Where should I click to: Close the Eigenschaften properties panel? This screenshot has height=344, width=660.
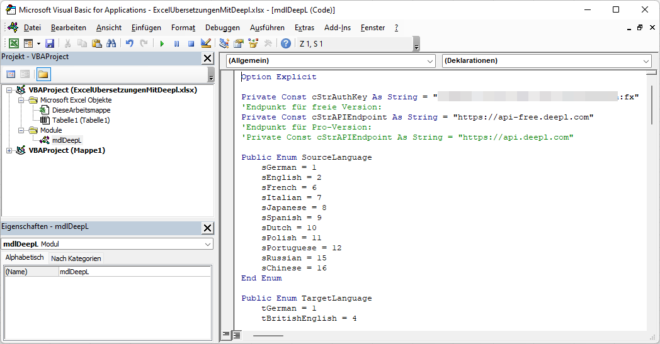pyautogui.click(x=207, y=227)
